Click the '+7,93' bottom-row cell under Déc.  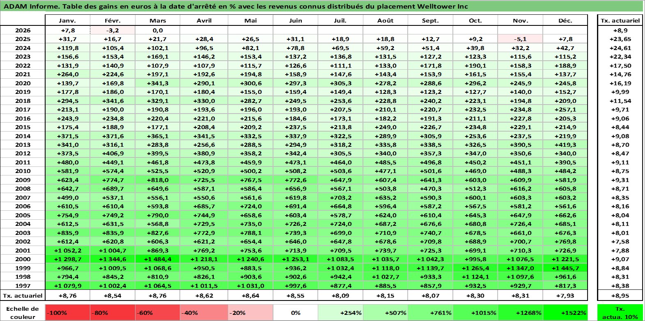click(565, 296)
